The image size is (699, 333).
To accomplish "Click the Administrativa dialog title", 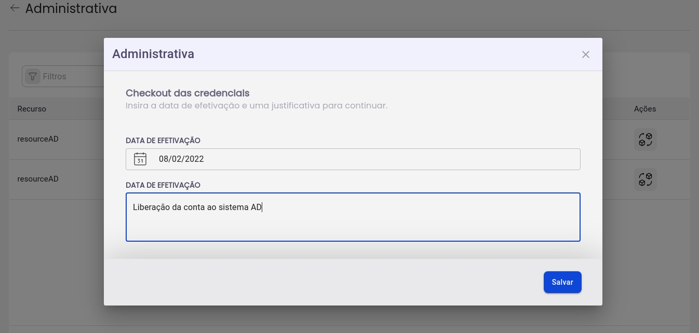I will click(153, 54).
